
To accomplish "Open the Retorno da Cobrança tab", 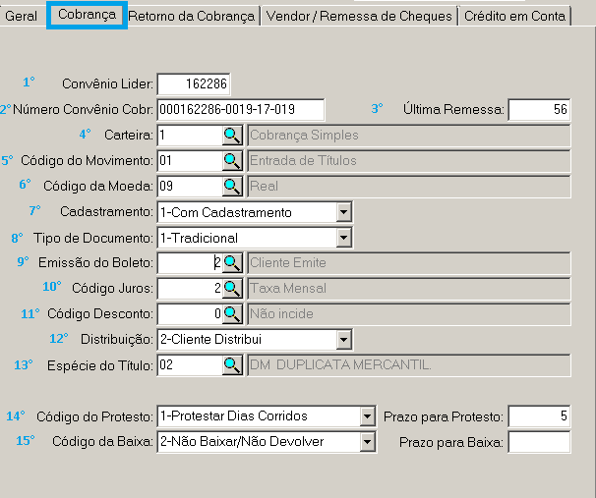I will 193,16.
